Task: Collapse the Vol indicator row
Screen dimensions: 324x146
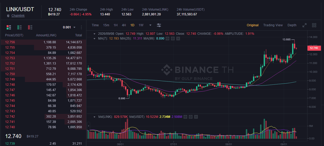Action: click(94, 117)
